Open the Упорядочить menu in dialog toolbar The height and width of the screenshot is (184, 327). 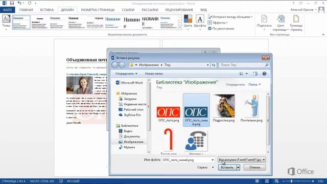click(126, 74)
